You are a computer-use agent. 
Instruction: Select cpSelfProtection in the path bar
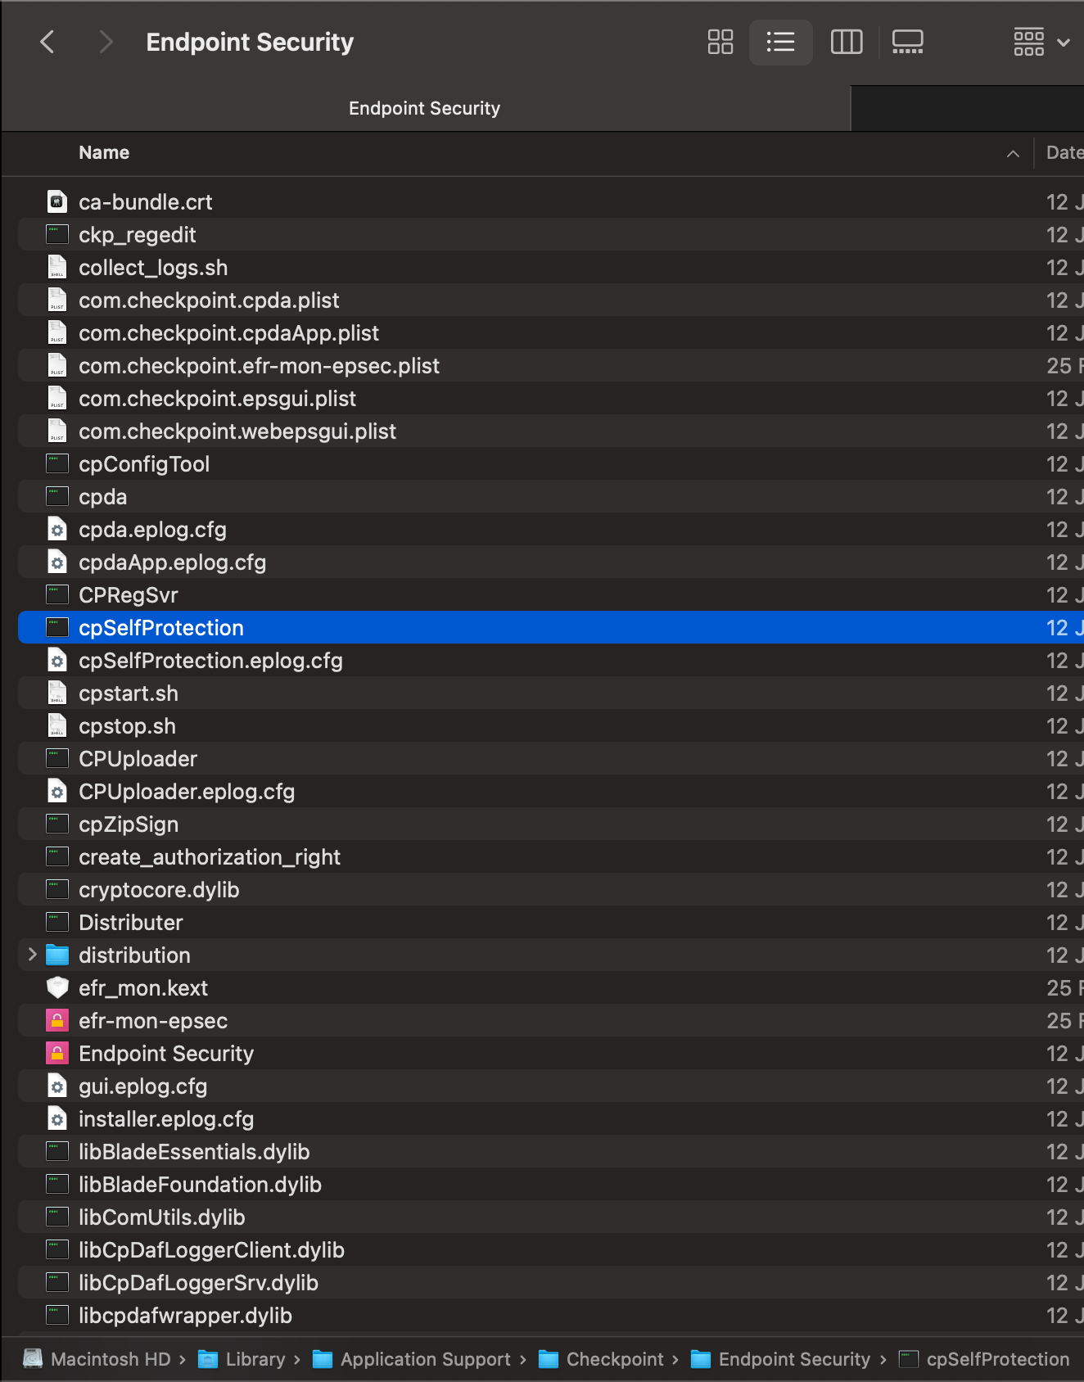click(984, 1359)
